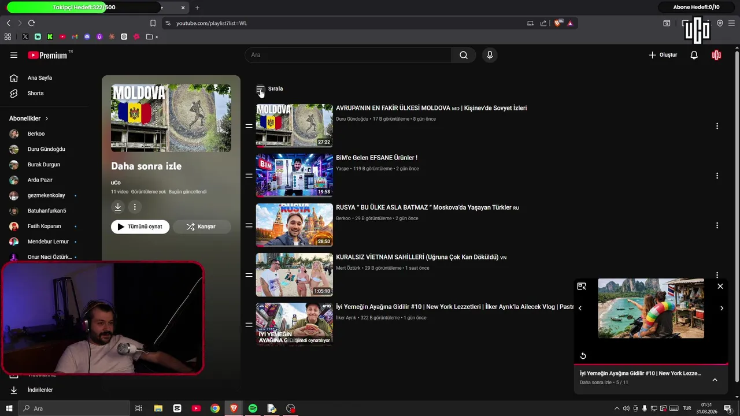Image resolution: width=740 pixels, height=416 pixels.
Task: Open the Duru Gündoğdu channel under the MOLDOVA video
Action: coord(352,119)
